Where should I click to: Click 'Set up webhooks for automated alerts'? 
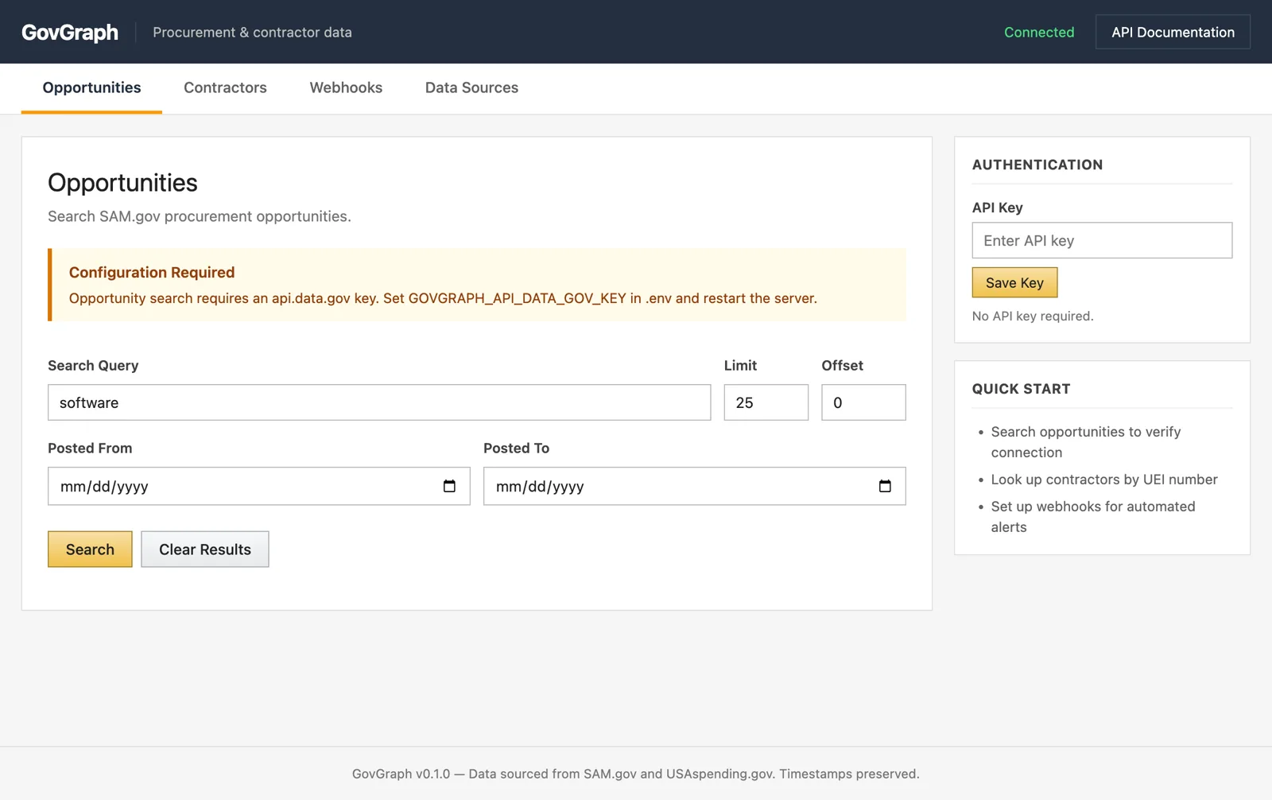[1093, 517]
